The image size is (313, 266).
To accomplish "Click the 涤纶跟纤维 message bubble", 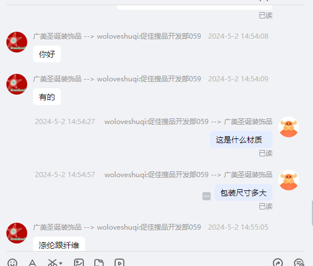I will coord(59,244).
